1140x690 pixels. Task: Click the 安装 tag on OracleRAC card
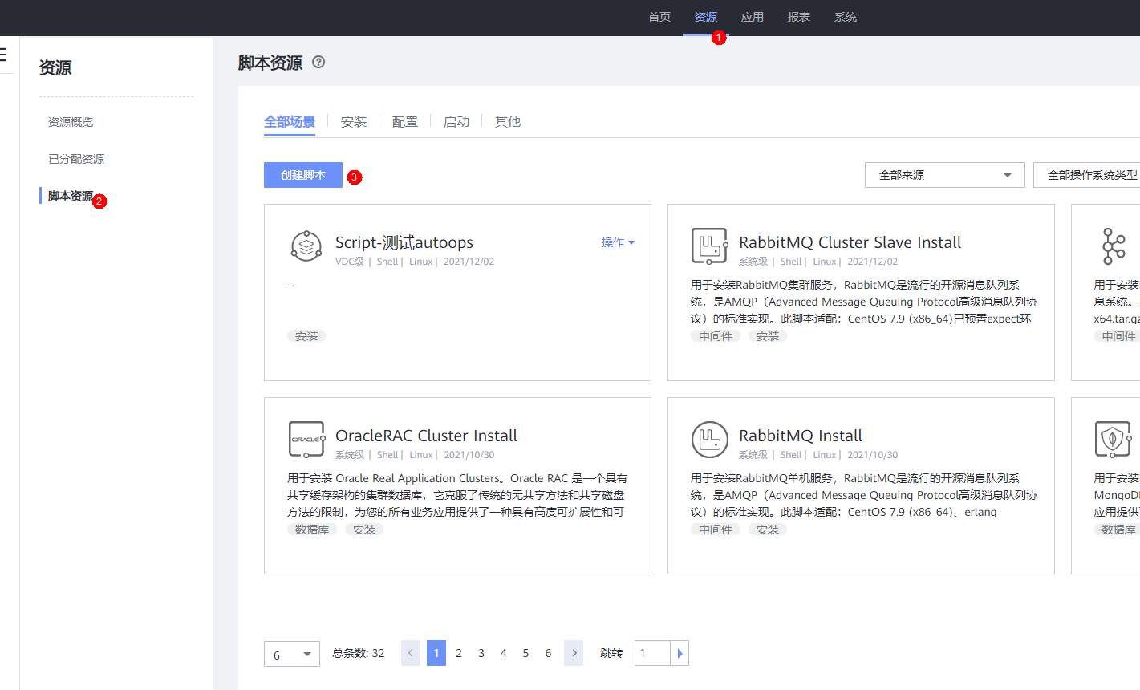tap(364, 530)
